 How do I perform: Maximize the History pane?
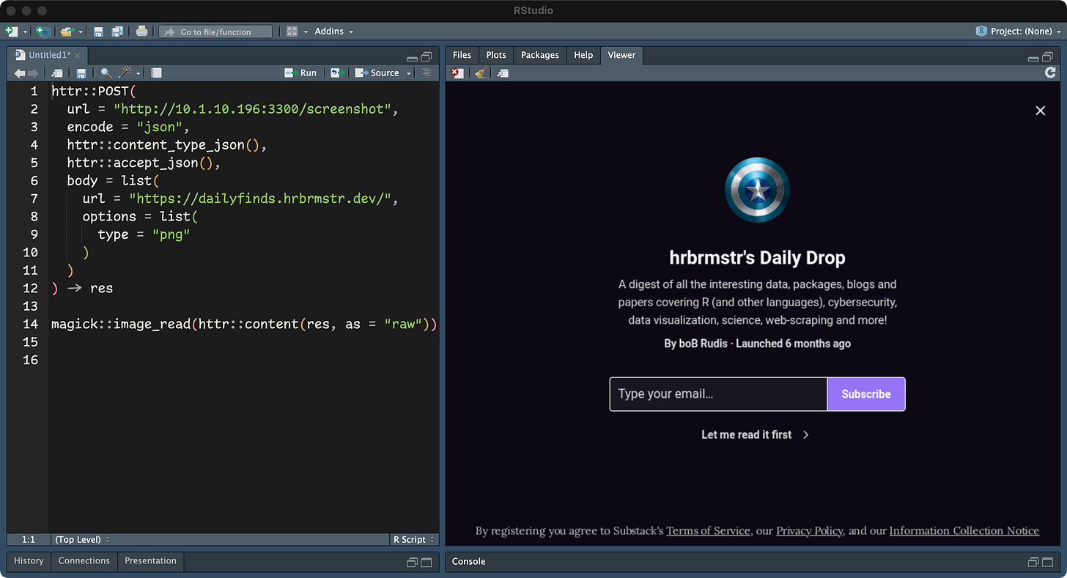427,562
